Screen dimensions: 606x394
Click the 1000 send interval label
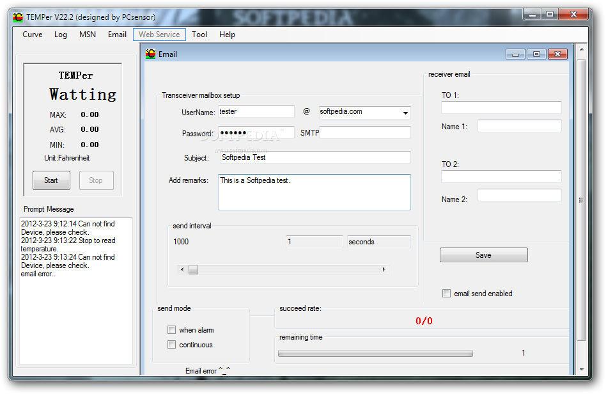181,242
